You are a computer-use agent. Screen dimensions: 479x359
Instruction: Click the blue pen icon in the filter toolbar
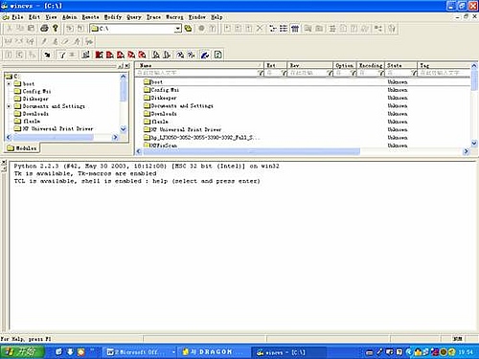205,55
